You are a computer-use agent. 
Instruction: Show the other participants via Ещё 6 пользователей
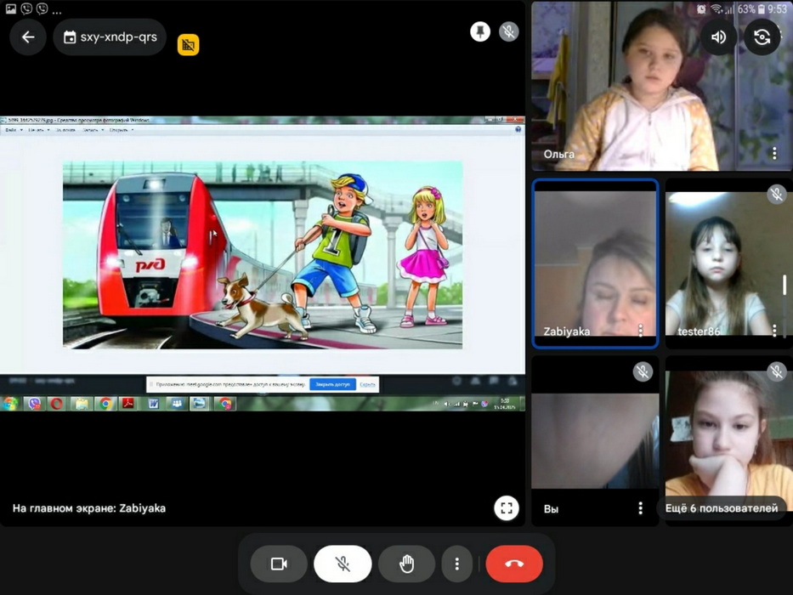point(722,508)
